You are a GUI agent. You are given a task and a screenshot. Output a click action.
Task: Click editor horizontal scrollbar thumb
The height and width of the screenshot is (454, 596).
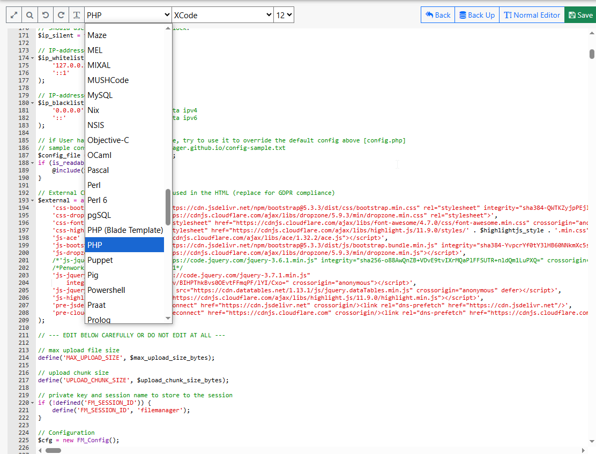53,451
